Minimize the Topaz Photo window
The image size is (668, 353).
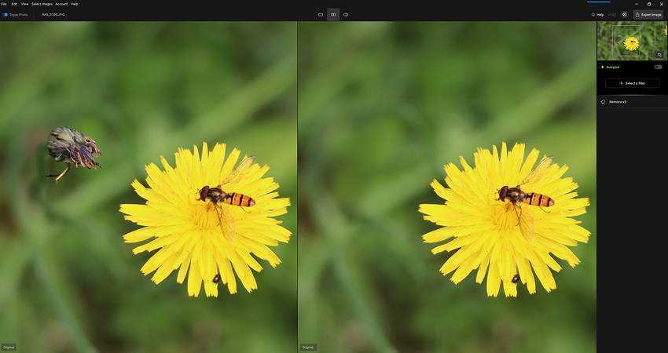(637, 4)
